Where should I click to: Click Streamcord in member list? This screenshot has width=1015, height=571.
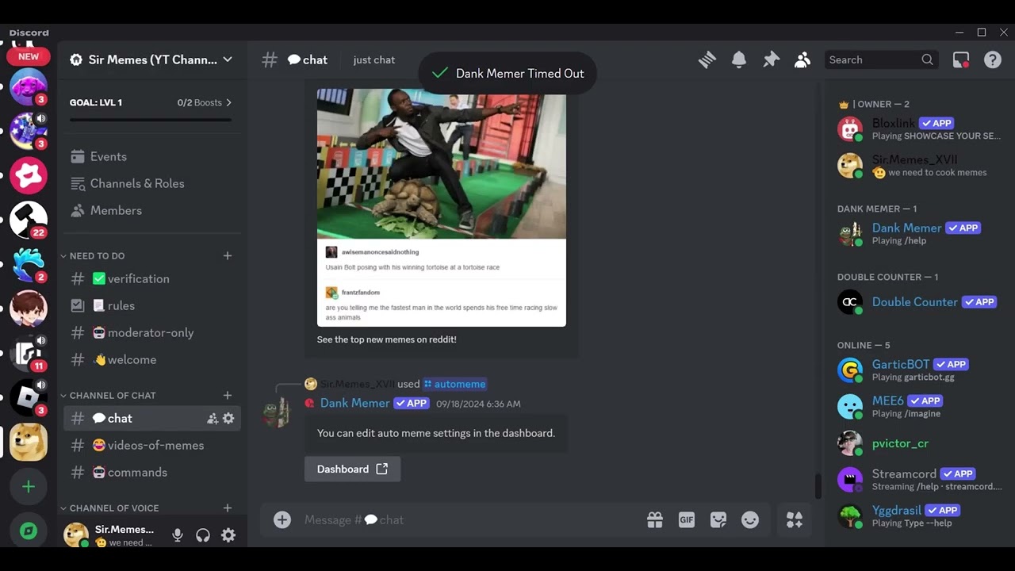[920, 479]
